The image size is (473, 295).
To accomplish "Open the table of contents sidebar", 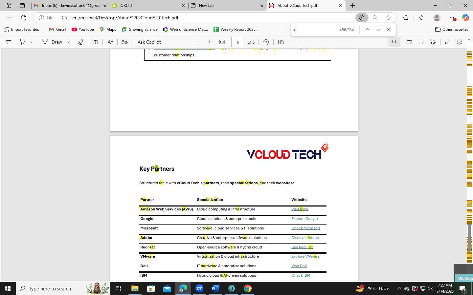I will point(9,42).
